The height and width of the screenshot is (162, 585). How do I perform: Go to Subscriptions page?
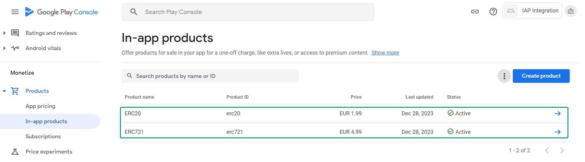tap(43, 137)
